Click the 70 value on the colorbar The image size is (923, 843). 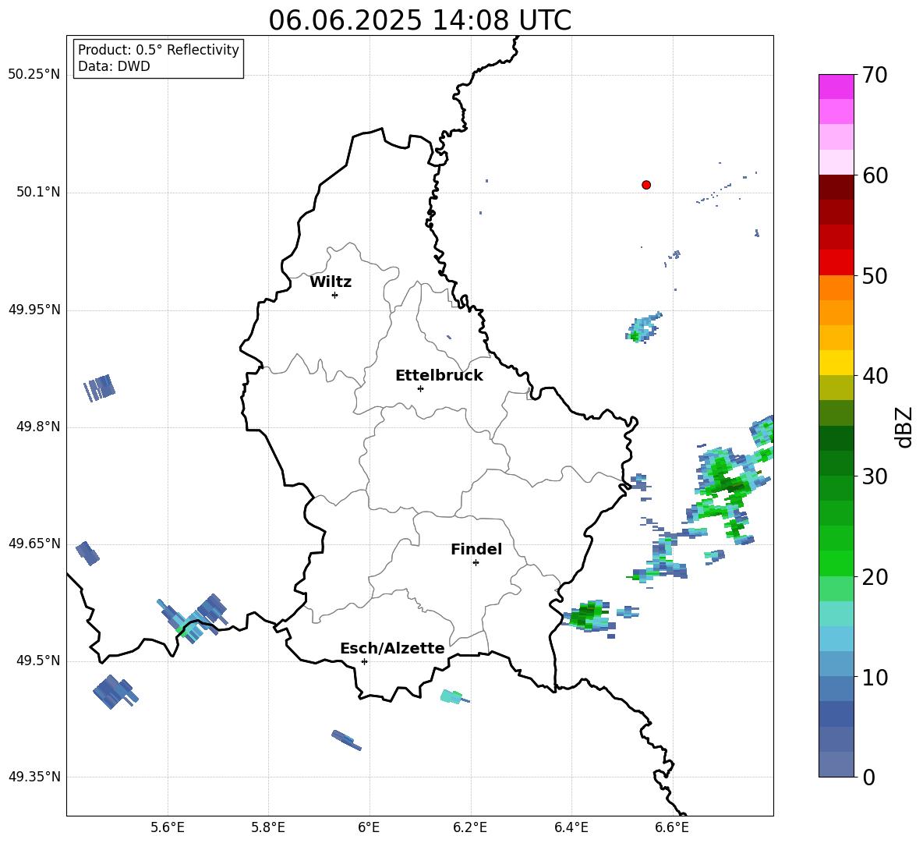[x=875, y=75]
